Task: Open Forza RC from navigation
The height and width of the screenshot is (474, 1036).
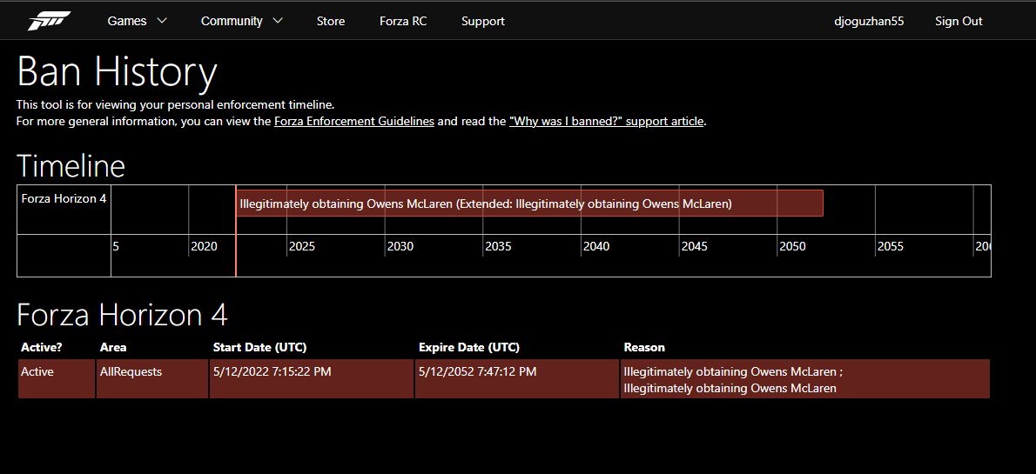Action: click(x=403, y=21)
